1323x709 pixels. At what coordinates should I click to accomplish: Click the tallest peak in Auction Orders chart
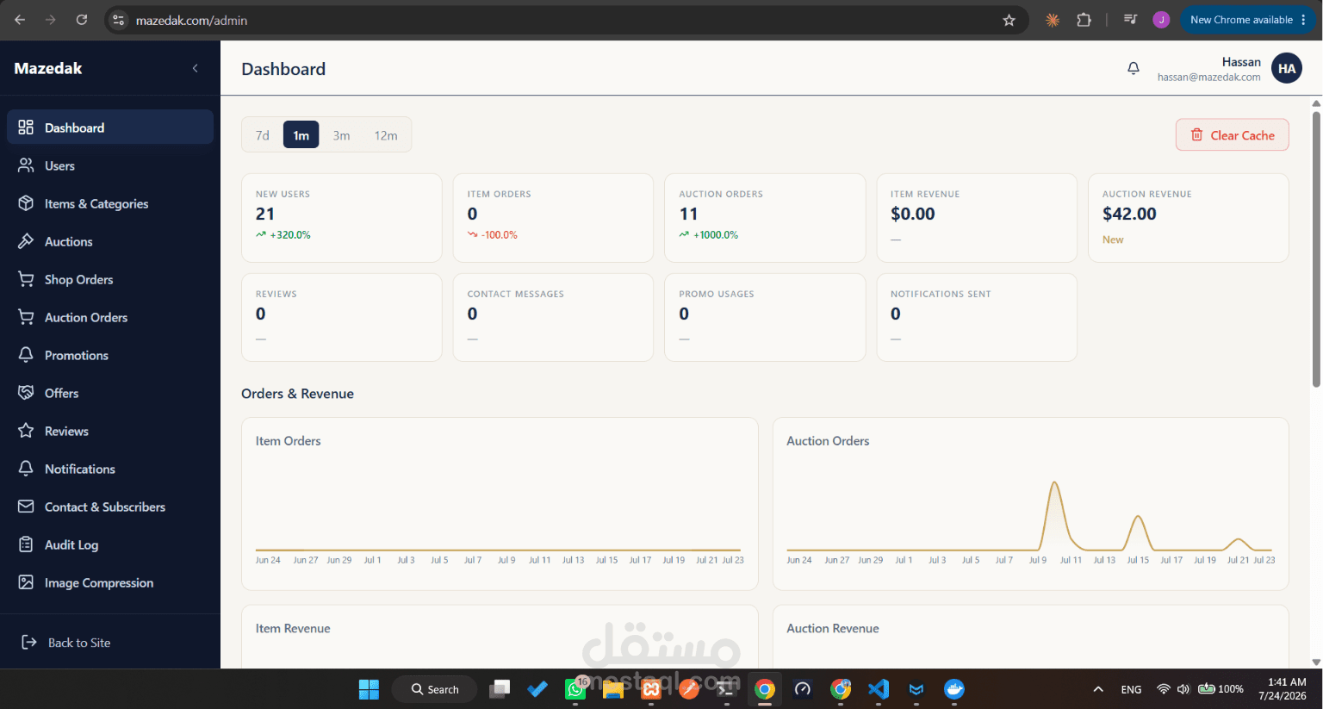tap(1054, 484)
